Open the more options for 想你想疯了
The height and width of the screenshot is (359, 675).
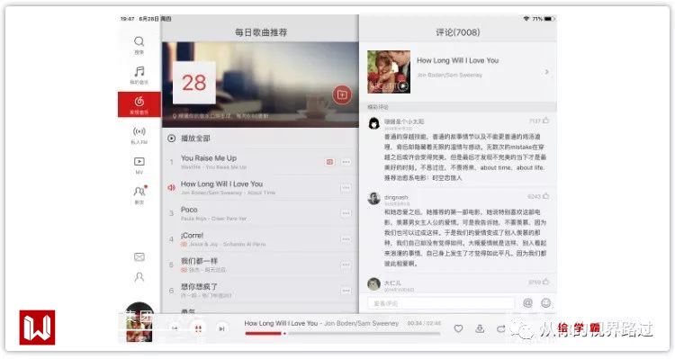346,291
